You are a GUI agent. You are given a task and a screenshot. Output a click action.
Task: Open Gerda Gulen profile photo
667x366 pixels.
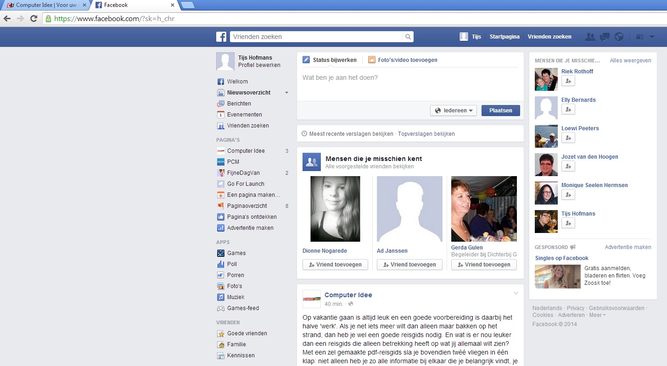(x=484, y=209)
